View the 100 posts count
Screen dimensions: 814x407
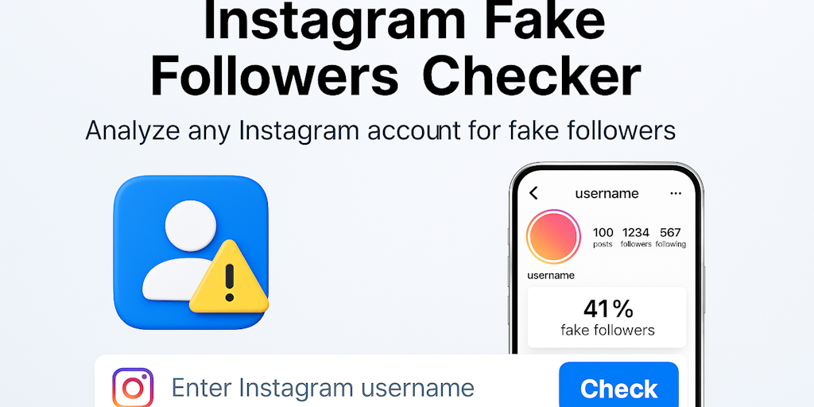point(603,232)
